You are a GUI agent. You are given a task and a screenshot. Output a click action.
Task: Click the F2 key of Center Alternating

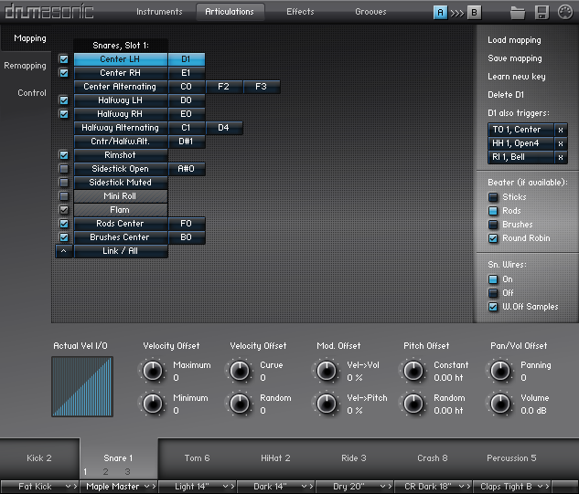[224, 87]
